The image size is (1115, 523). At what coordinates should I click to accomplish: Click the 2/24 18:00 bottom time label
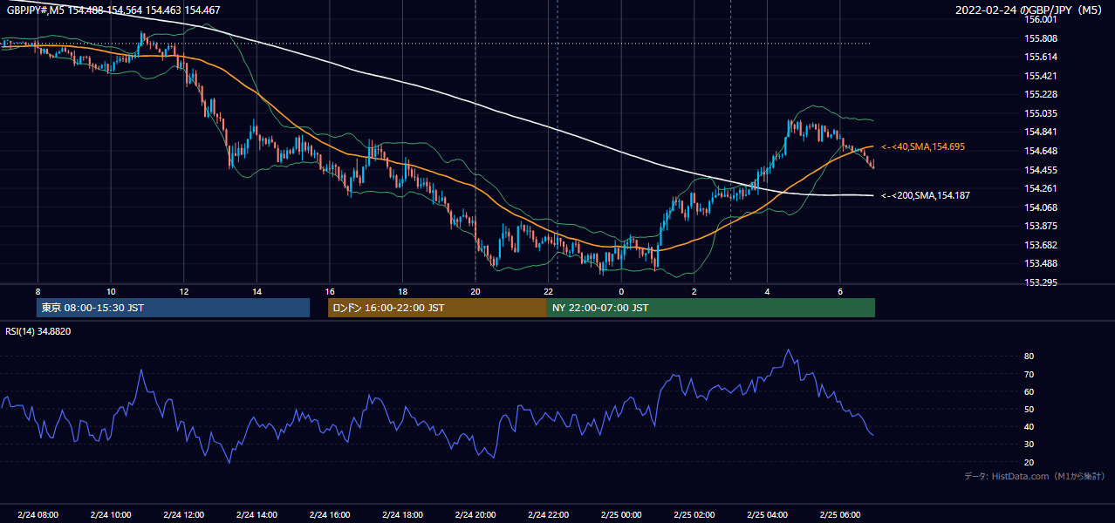(402, 514)
